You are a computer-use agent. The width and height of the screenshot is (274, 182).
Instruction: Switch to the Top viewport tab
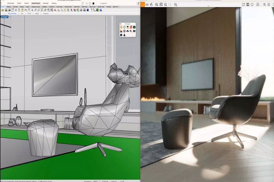[x=22, y=13]
